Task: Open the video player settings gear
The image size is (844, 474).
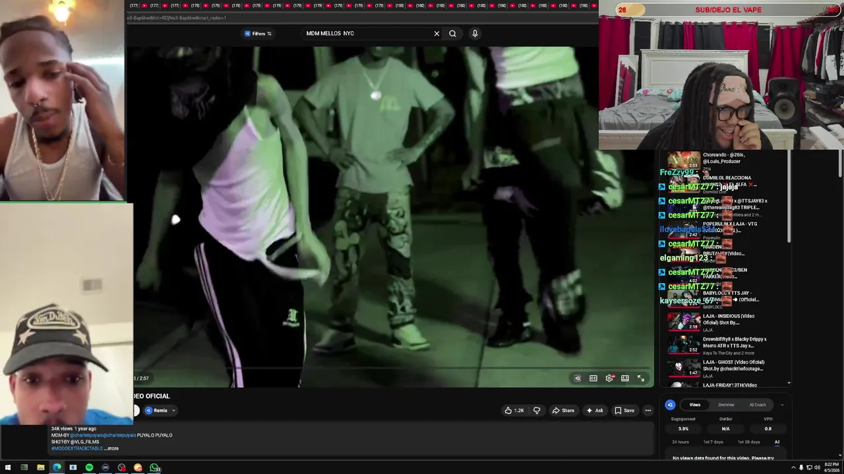Action: pyautogui.click(x=609, y=379)
